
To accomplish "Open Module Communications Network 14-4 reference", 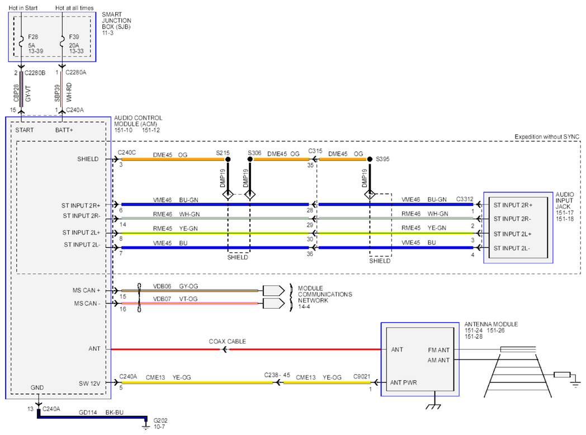I will tap(304, 306).
